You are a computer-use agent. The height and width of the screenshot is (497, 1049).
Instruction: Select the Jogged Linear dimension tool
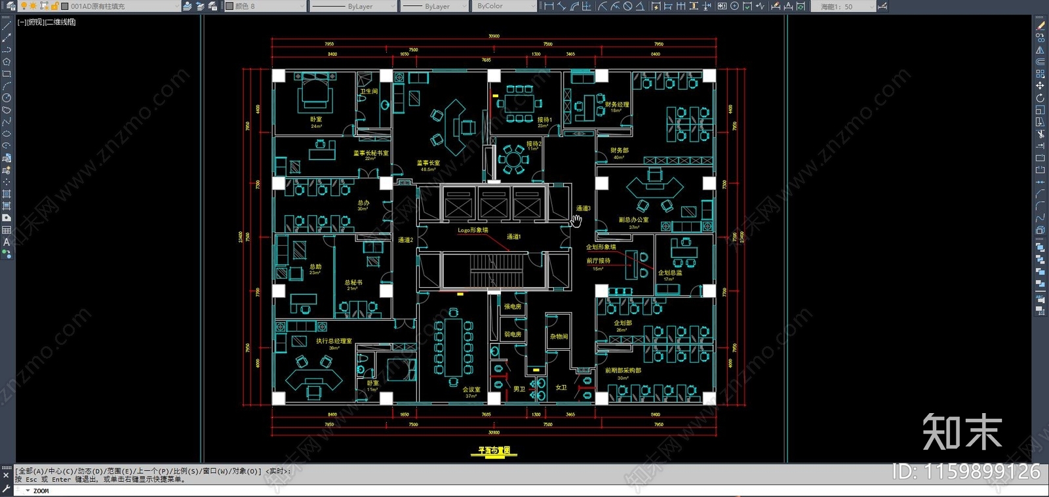760,6
